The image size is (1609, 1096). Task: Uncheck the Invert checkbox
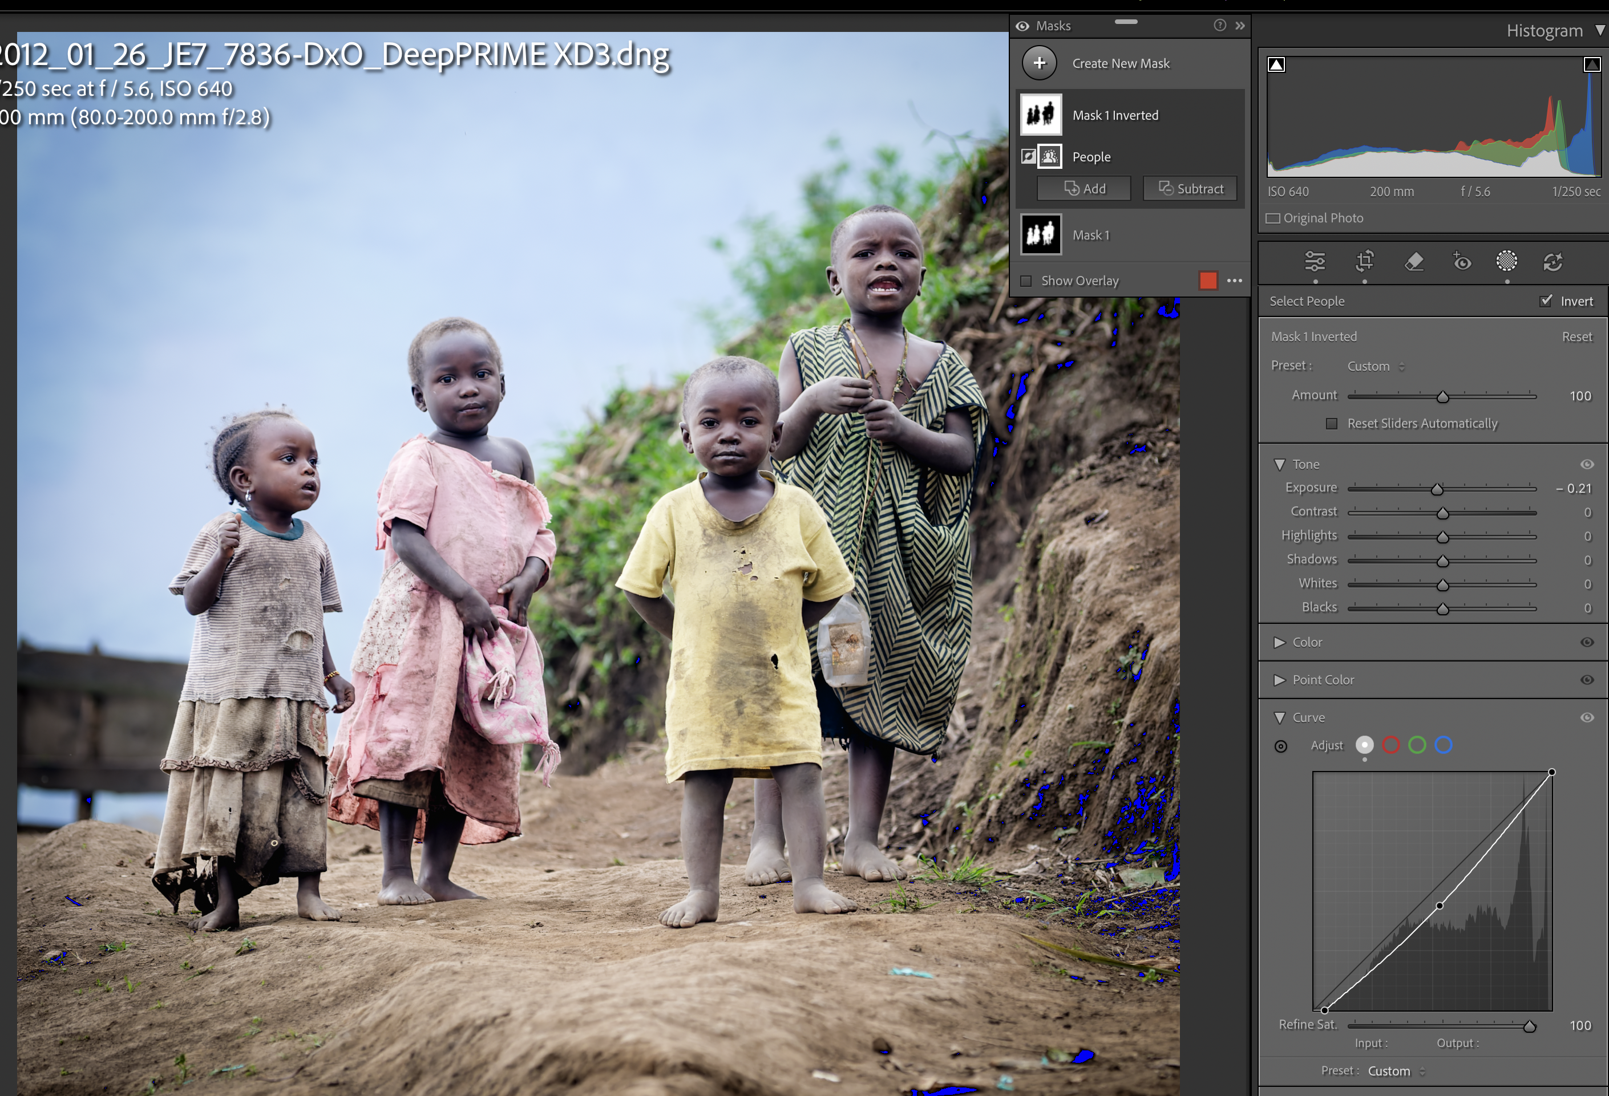1546,301
